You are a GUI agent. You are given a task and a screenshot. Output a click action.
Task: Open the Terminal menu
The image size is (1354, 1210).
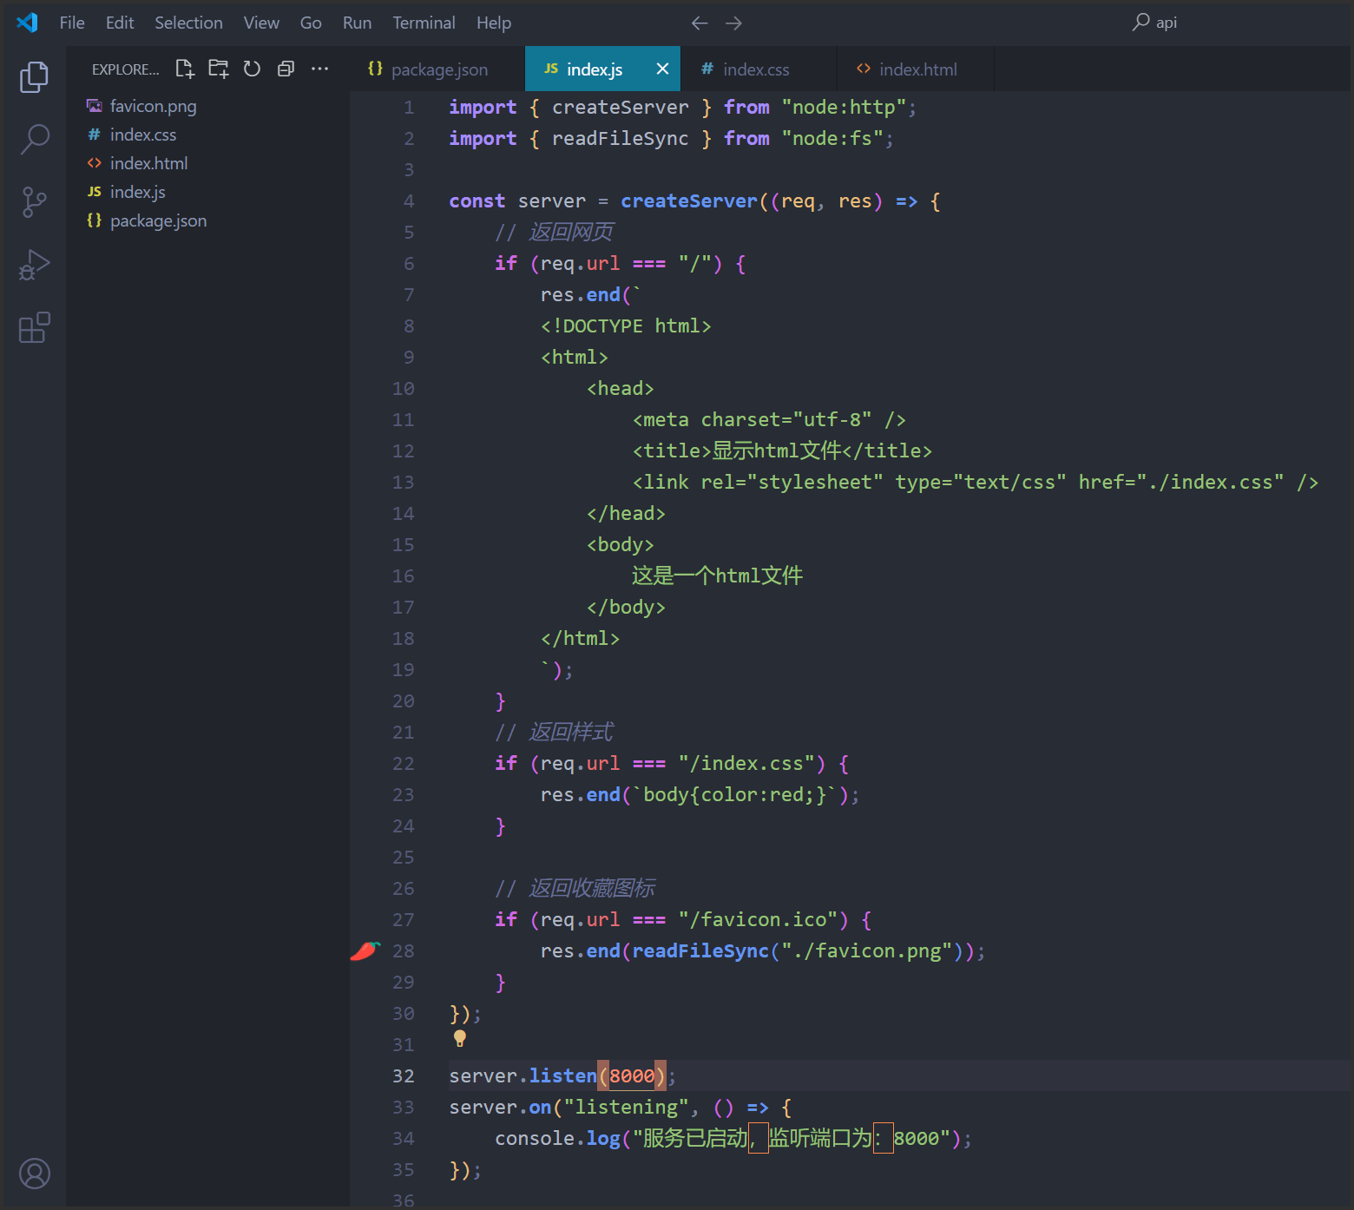tap(424, 23)
